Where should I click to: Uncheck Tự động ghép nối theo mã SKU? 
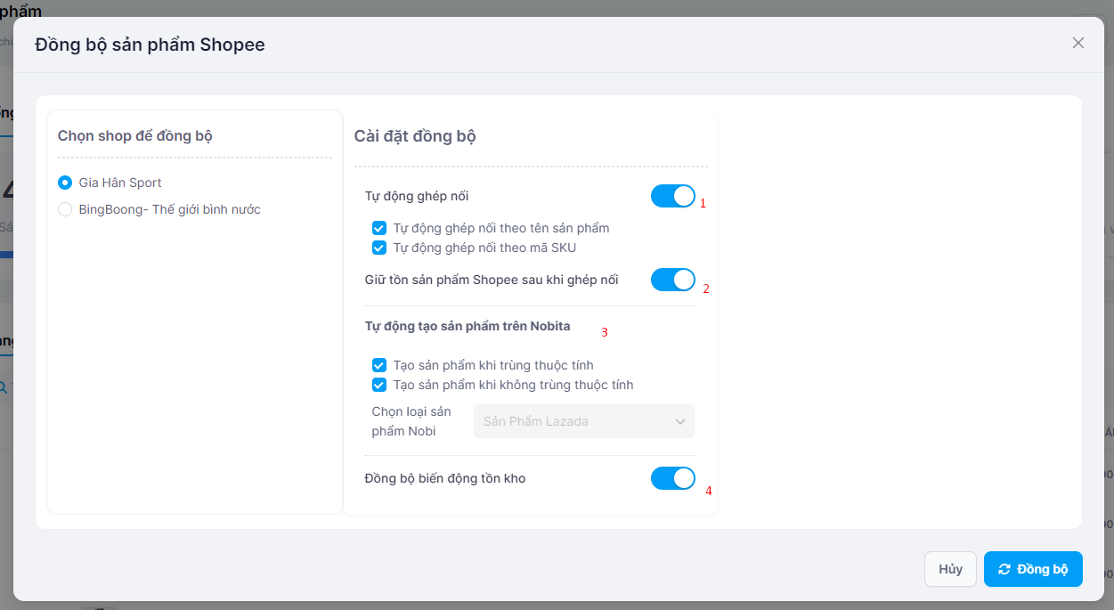point(379,248)
